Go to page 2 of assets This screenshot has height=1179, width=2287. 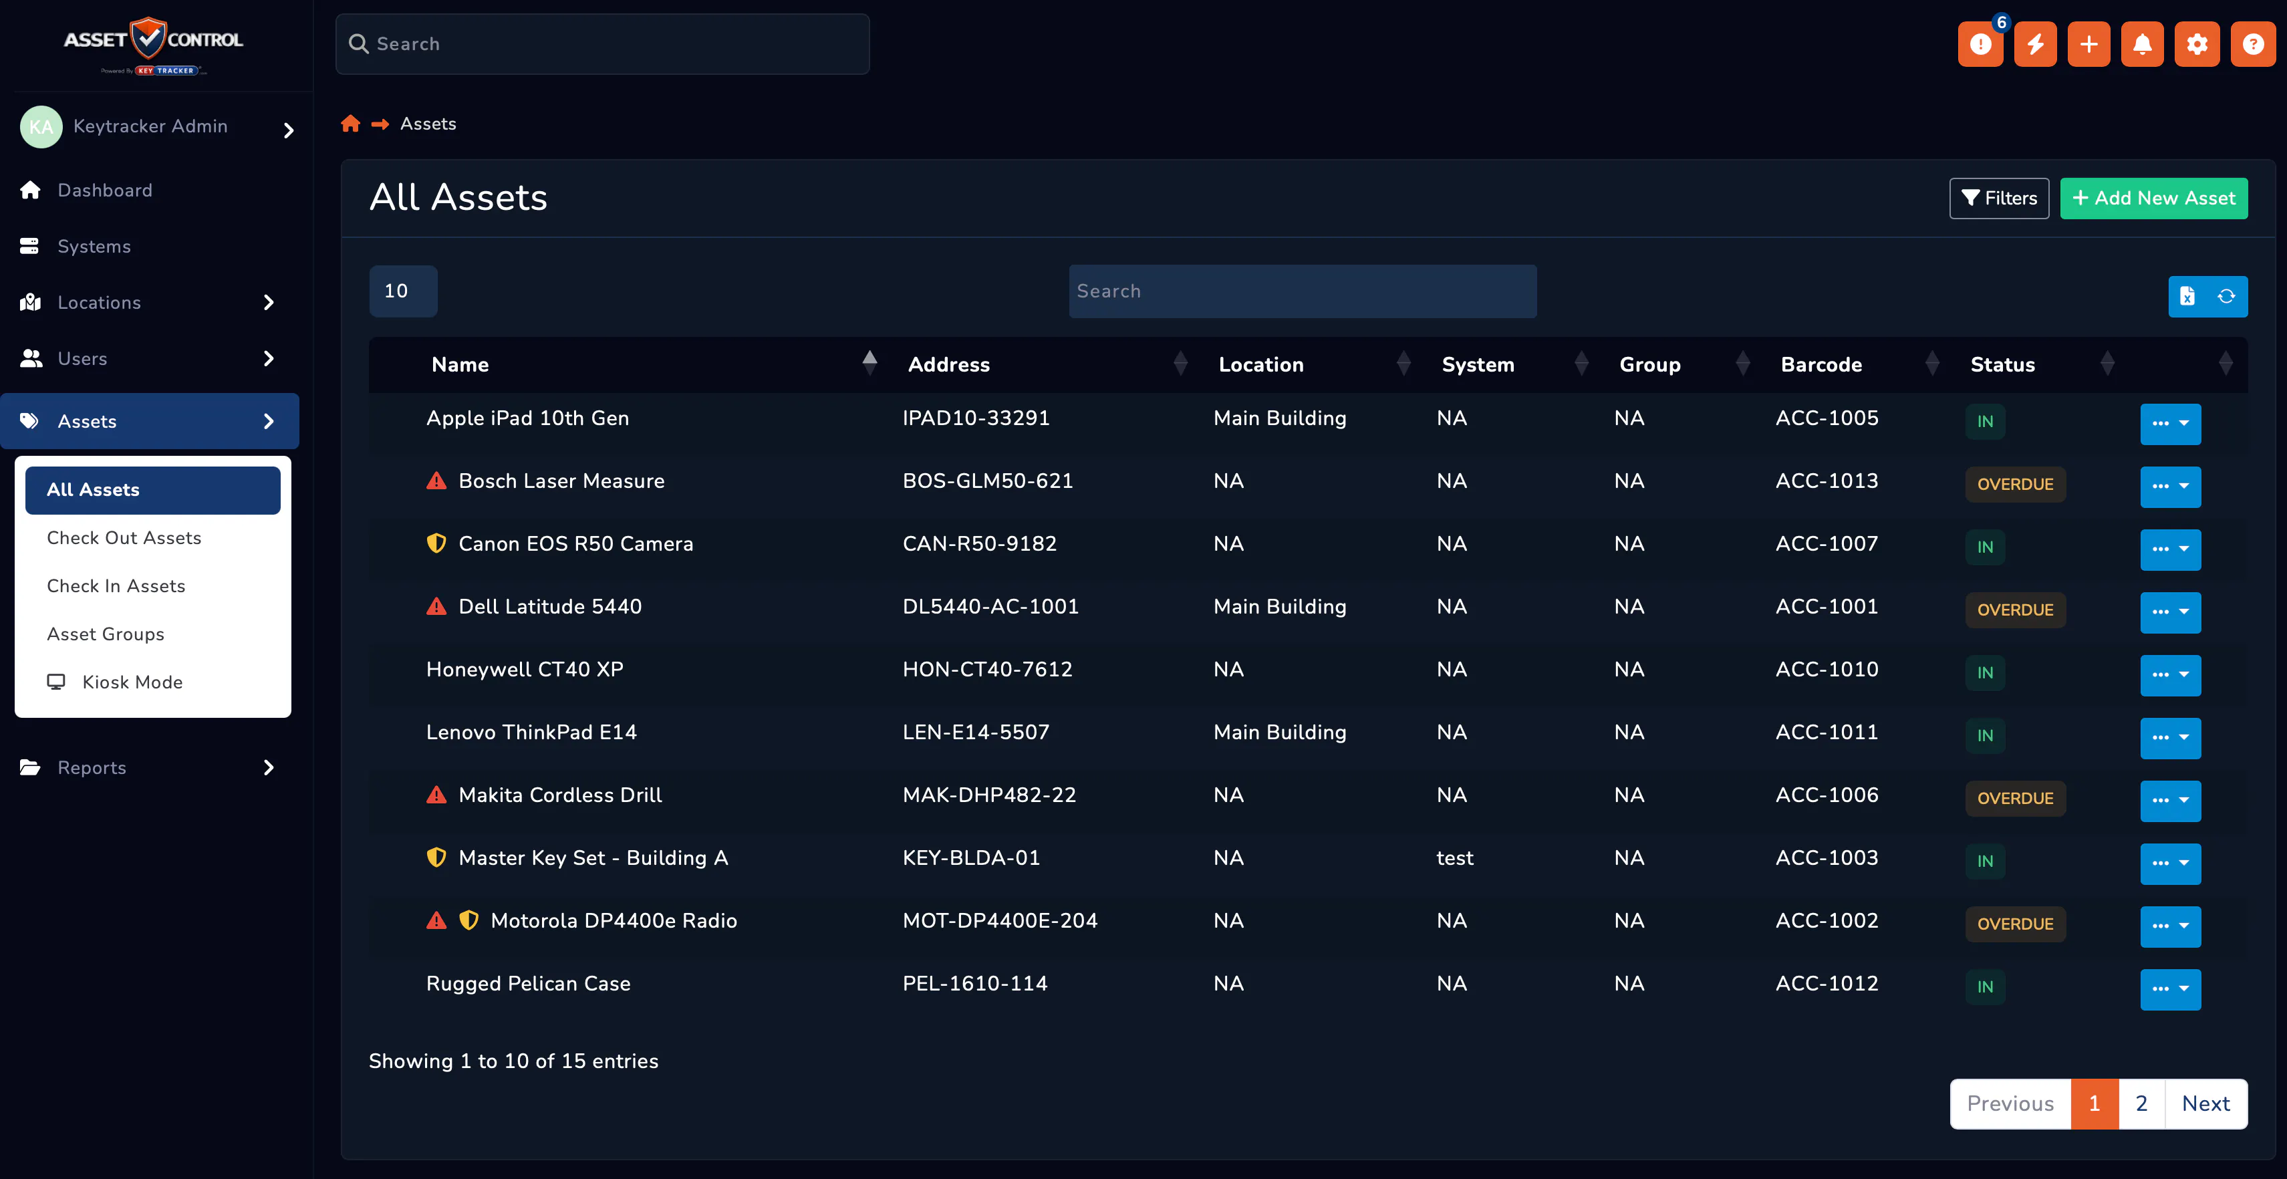click(2141, 1103)
